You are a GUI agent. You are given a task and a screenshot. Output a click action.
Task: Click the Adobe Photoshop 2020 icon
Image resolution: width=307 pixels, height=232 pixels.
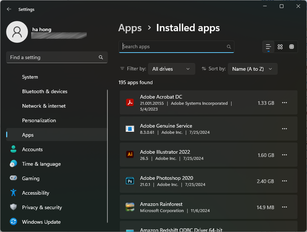[130, 181]
